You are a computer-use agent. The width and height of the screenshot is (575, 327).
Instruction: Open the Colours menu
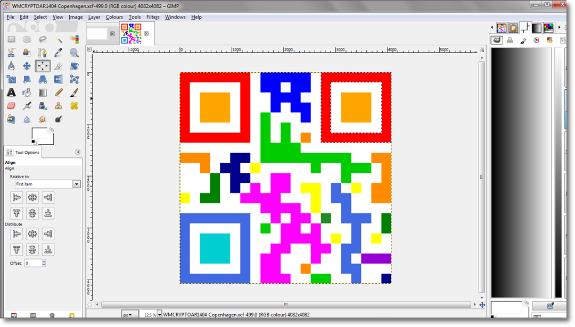(x=114, y=17)
